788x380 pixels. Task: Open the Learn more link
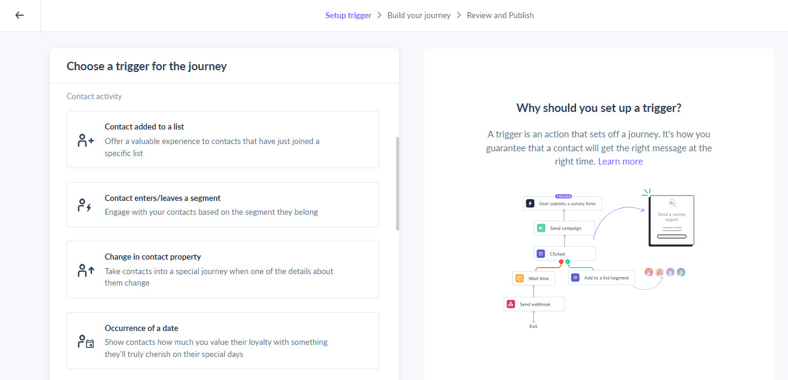coord(620,161)
